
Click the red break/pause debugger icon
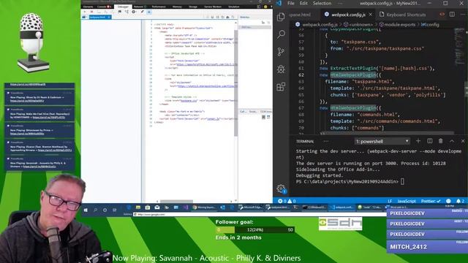pos(92,12)
